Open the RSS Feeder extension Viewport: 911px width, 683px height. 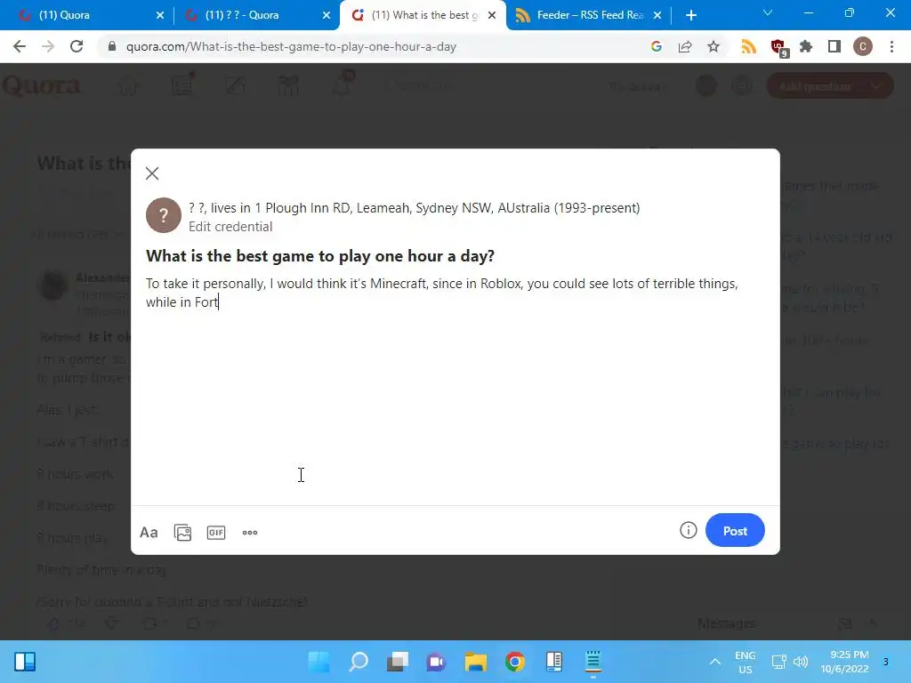[749, 46]
